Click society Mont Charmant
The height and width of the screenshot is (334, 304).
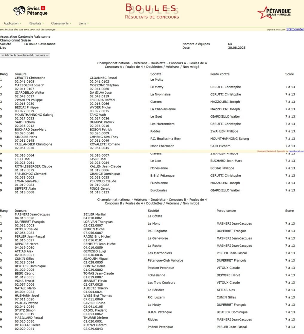[162, 146]
